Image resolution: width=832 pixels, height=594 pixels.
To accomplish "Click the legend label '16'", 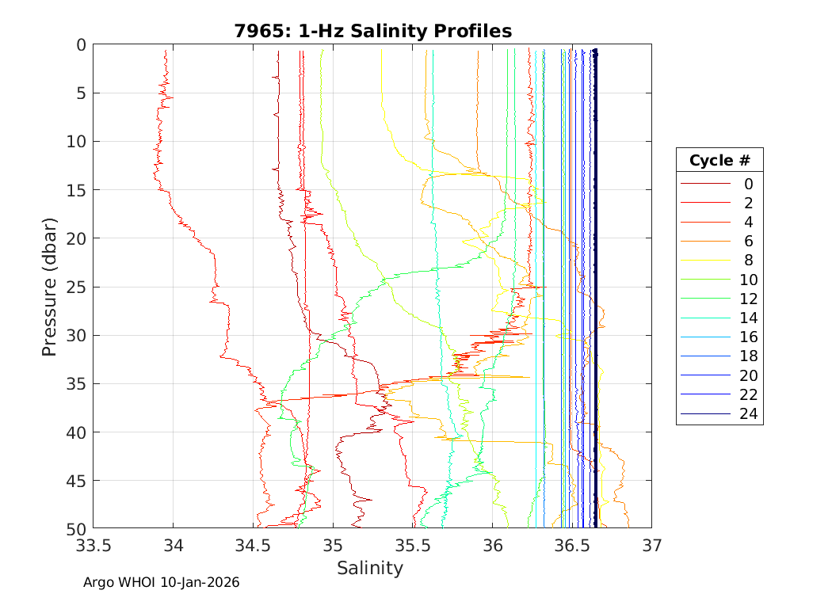I will (x=748, y=337).
